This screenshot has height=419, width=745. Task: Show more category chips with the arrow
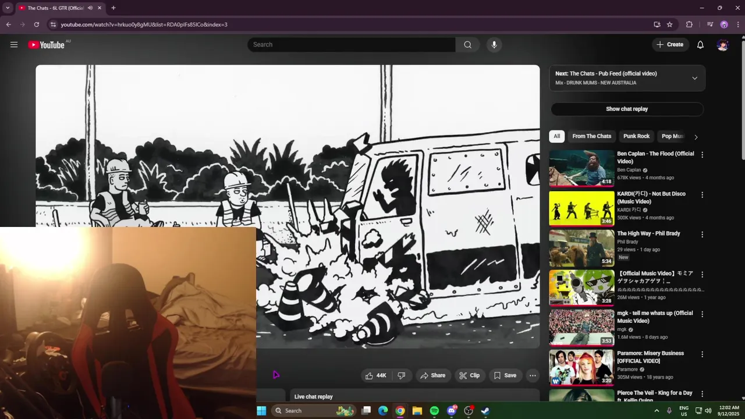[x=696, y=137]
